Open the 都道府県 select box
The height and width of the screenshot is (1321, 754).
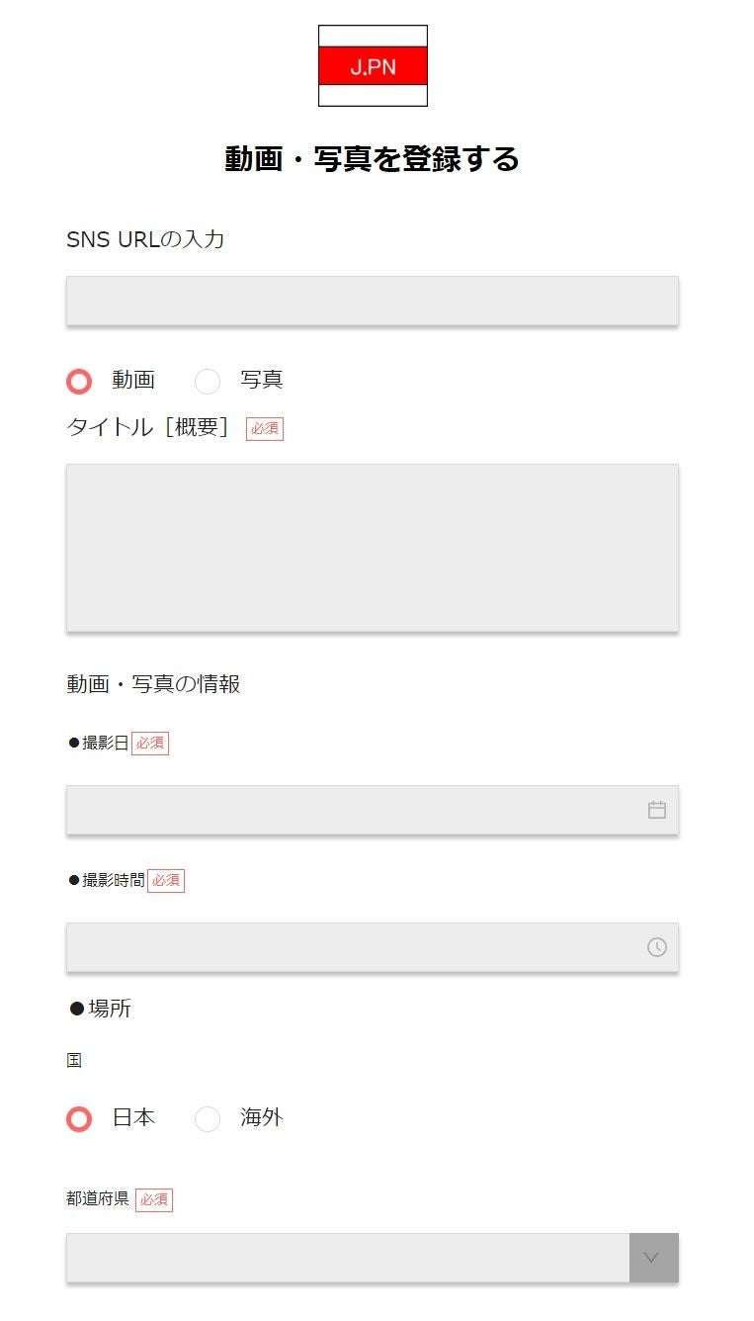[x=347, y=1258]
